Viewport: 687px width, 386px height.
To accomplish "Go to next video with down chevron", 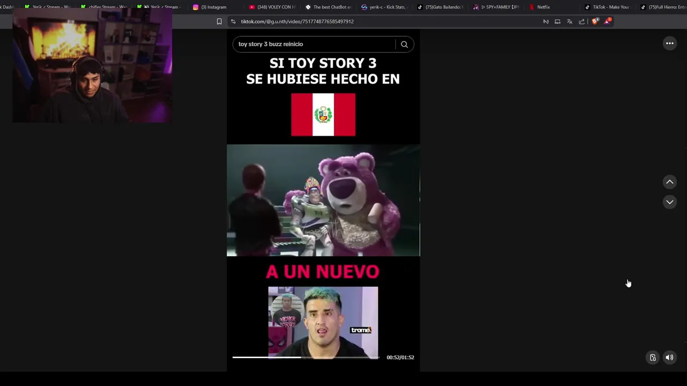I will tap(670, 202).
